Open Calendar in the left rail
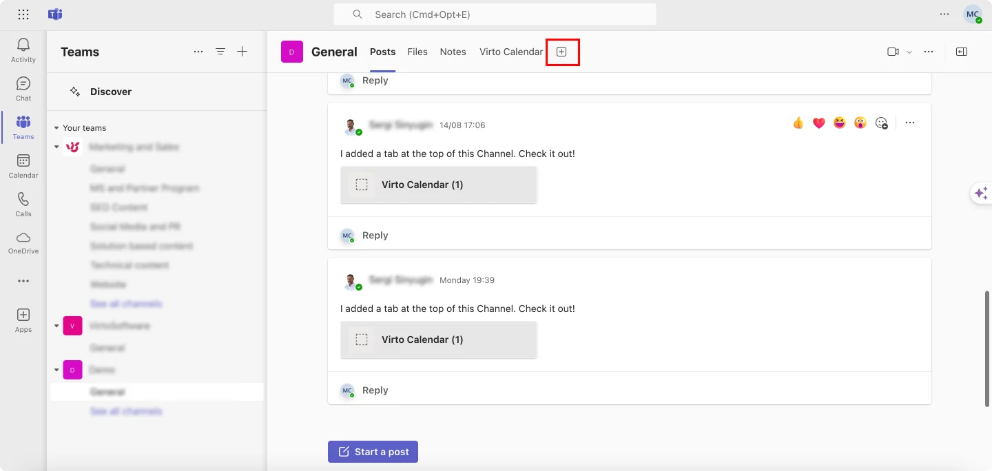This screenshot has width=992, height=471. point(23,166)
